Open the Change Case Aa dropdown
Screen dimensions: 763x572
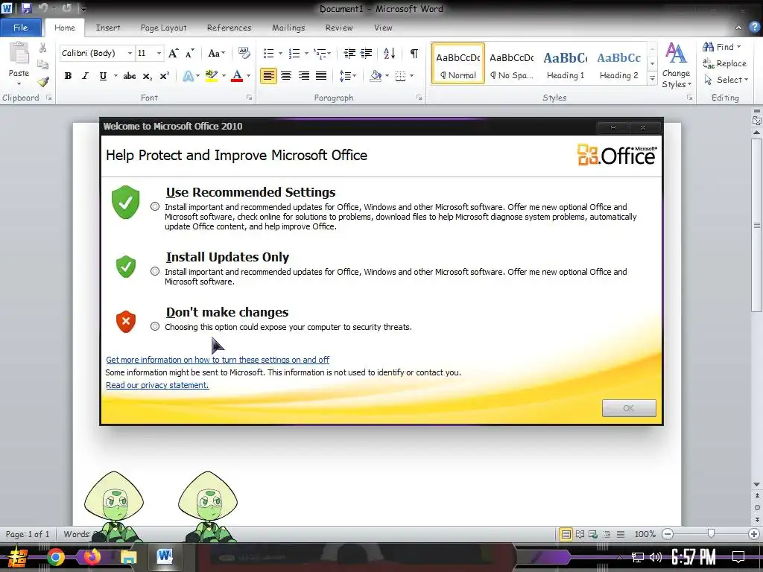pyautogui.click(x=217, y=53)
